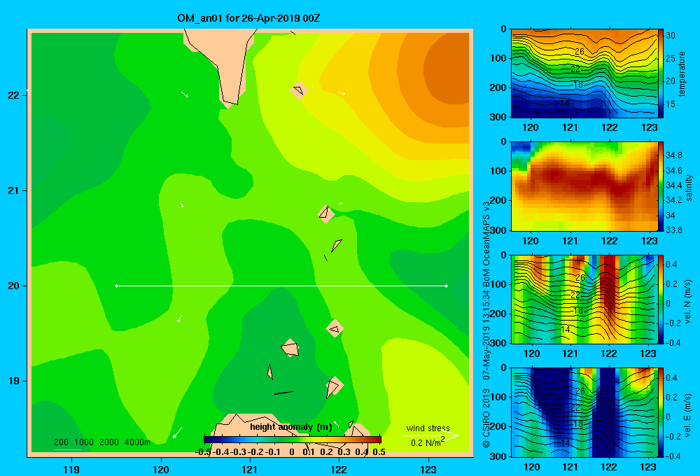Click the '22' latitude tick on main map

tap(13, 95)
